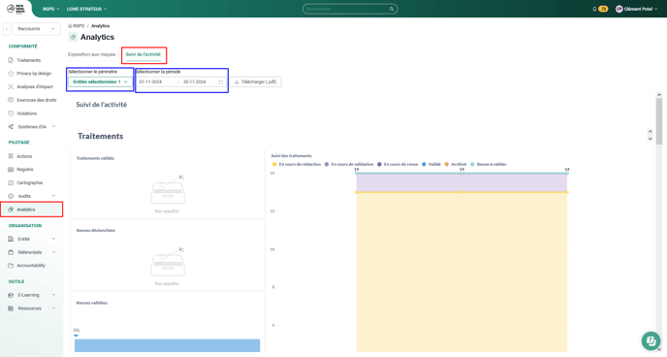Screen dimensions: 667x357
Task: Click the Systèmes d'IA icon
Action: coord(11,127)
